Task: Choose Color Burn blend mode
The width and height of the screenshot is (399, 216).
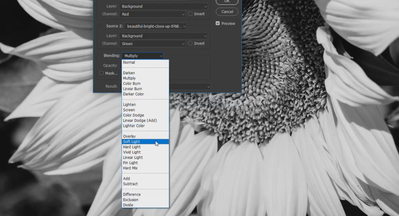Action: pos(132,84)
